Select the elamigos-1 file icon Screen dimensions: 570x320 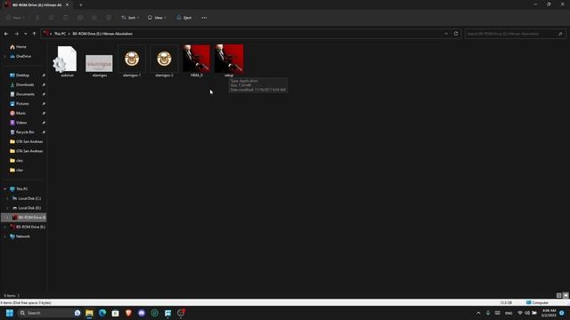132,59
